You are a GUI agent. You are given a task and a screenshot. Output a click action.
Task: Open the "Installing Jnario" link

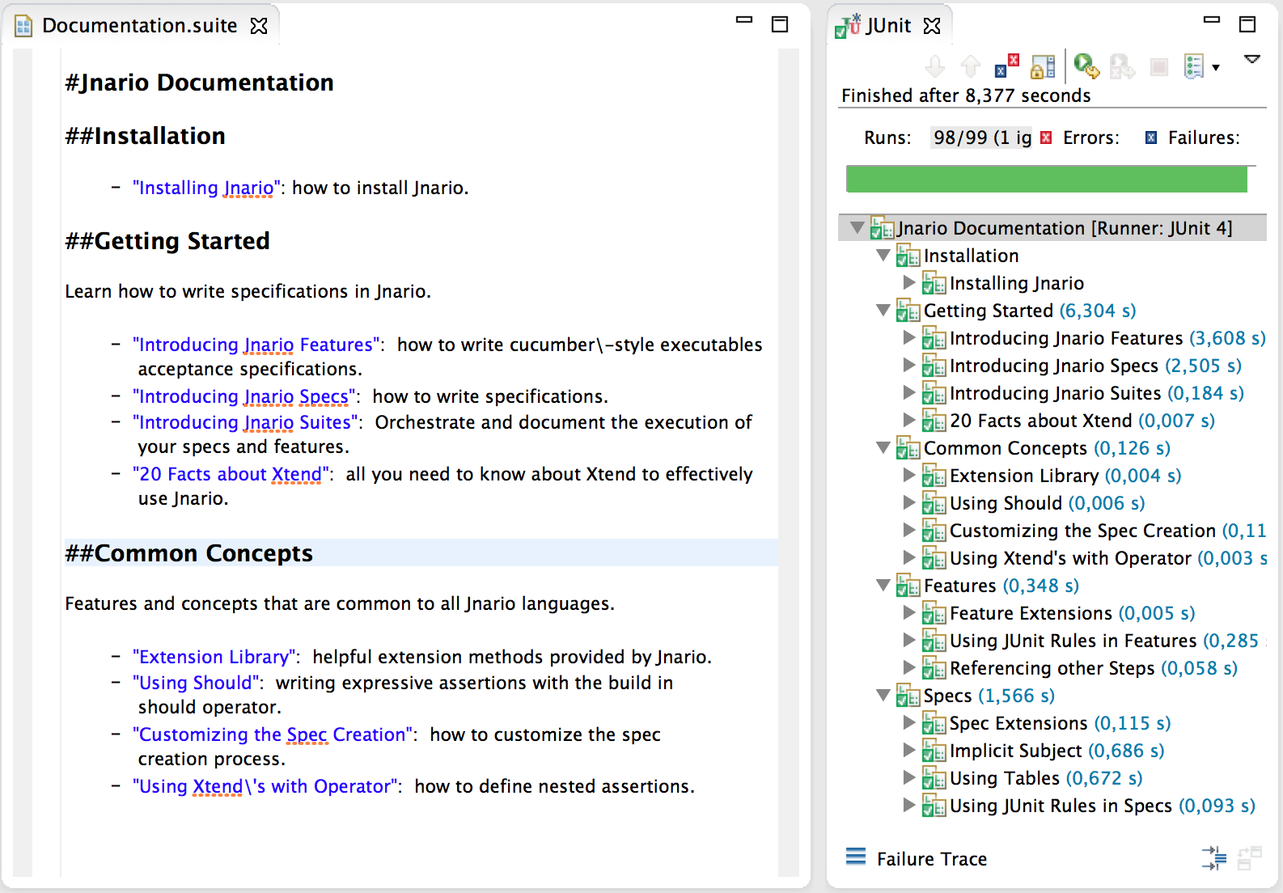[x=206, y=188]
